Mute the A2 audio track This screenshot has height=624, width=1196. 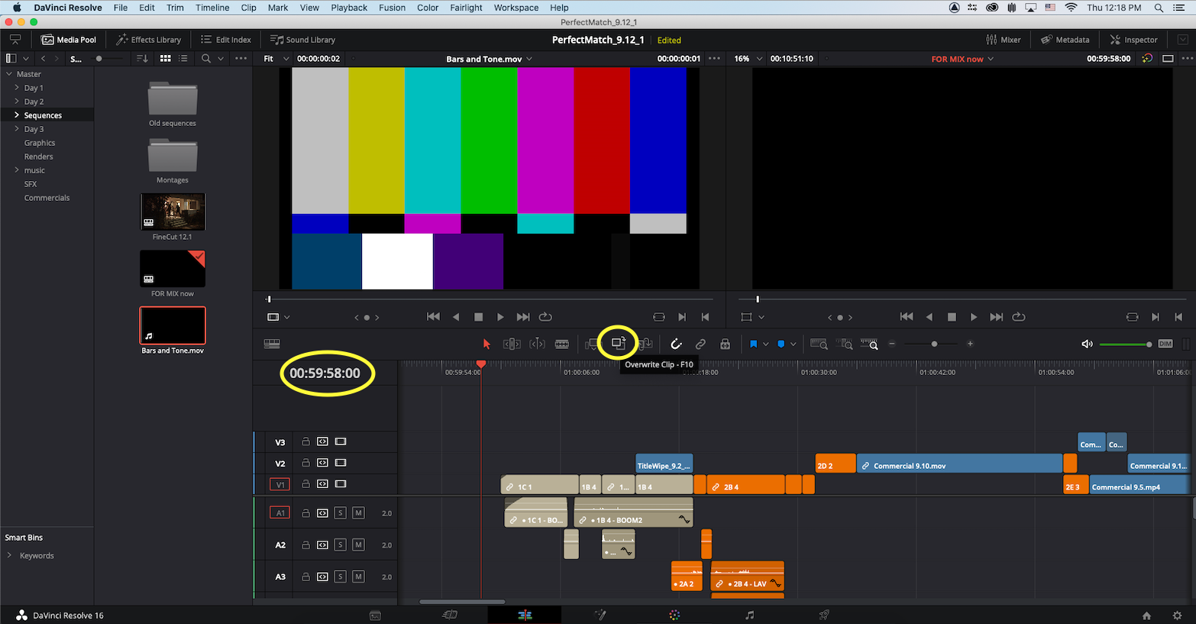click(357, 545)
